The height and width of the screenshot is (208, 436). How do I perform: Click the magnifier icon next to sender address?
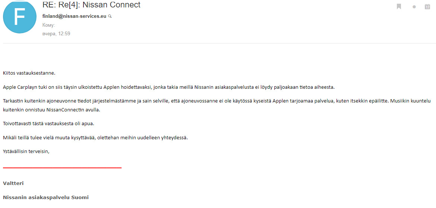point(110,16)
